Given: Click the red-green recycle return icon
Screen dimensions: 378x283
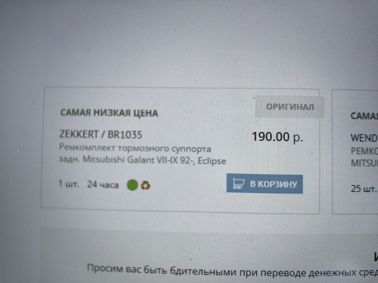Looking at the screenshot, I should pyautogui.click(x=145, y=185).
